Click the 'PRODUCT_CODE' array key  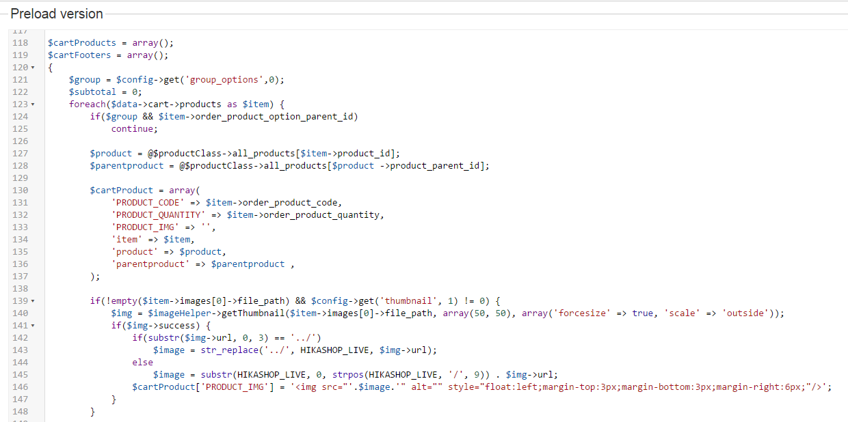pos(148,202)
